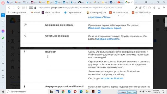Screen dimensions: 167x94
Task: Follow the «Изменение ориентации экрана» link
Action: (x=105, y=28)
